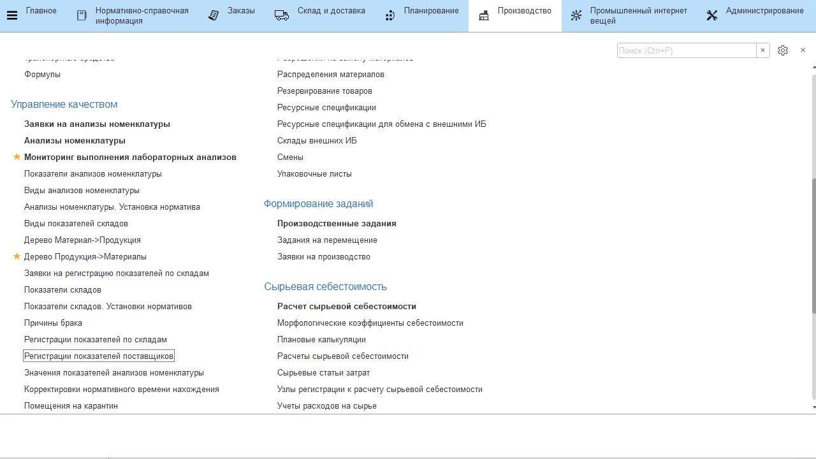Click the Управление качеством group header
This screenshot has height=459, width=816.
point(64,105)
